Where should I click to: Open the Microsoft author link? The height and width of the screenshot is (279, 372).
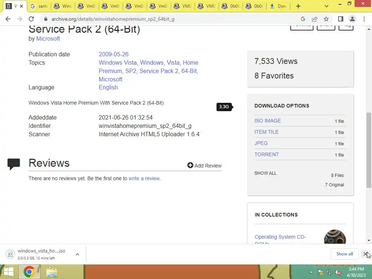click(x=48, y=39)
